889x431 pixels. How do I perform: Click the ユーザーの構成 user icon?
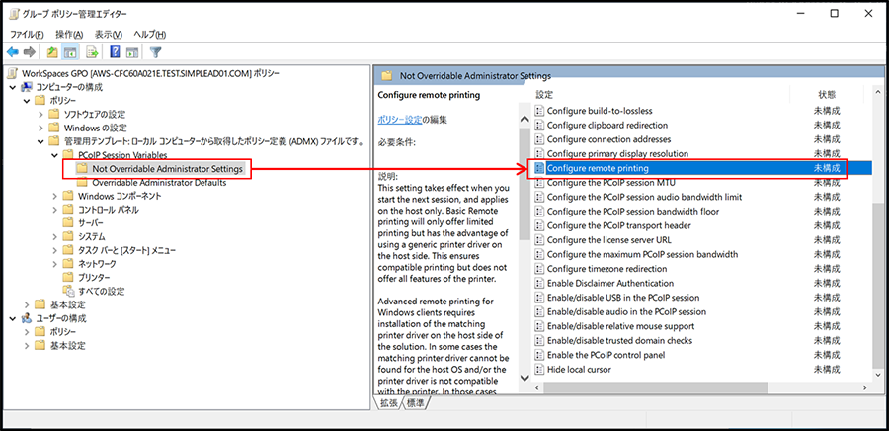(27, 318)
